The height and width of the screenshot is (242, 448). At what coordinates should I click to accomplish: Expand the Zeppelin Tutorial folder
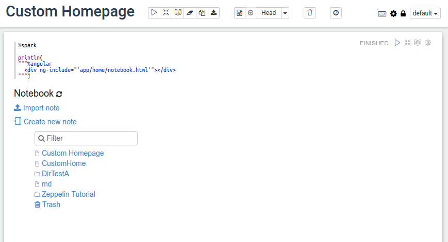click(x=68, y=194)
